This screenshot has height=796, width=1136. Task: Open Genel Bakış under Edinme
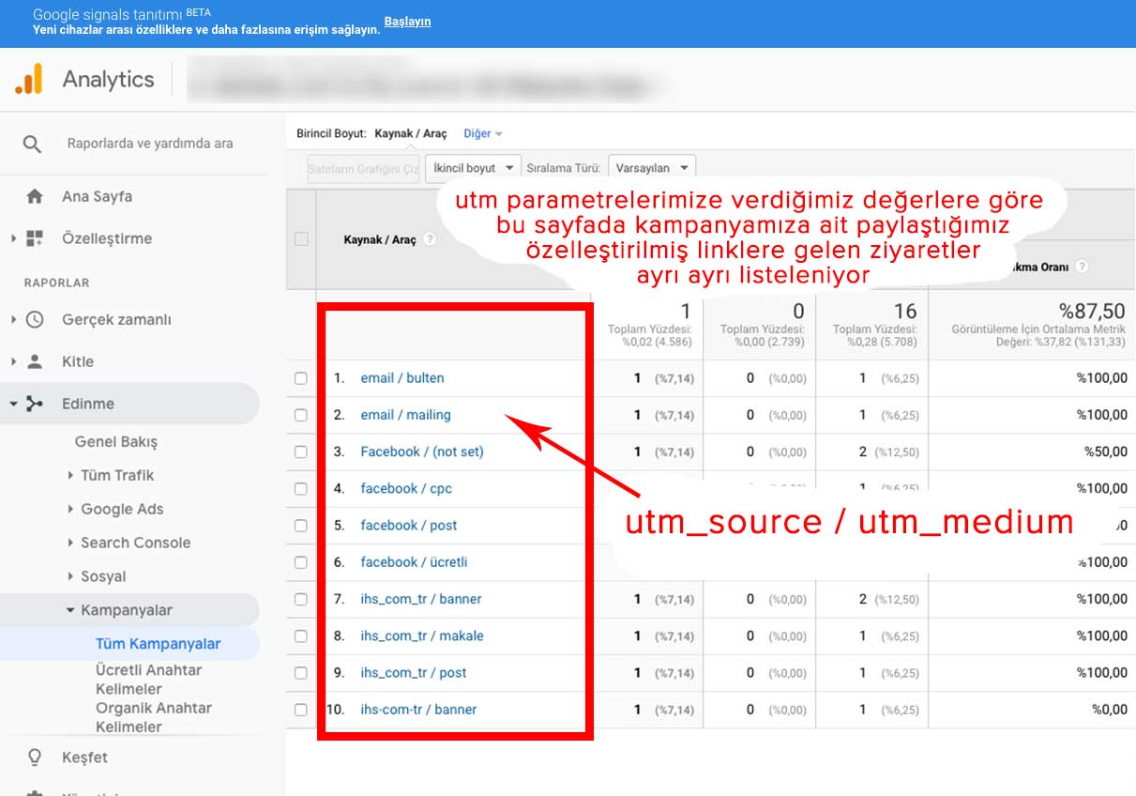pyautogui.click(x=116, y=441)
